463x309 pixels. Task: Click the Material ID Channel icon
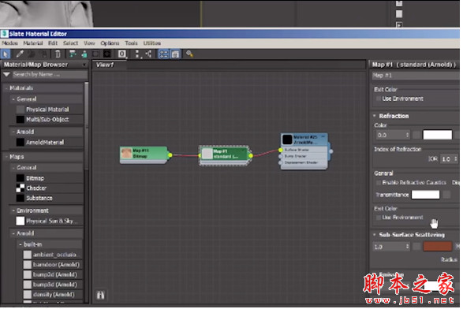pyautogui.click(x=121, y=54)
